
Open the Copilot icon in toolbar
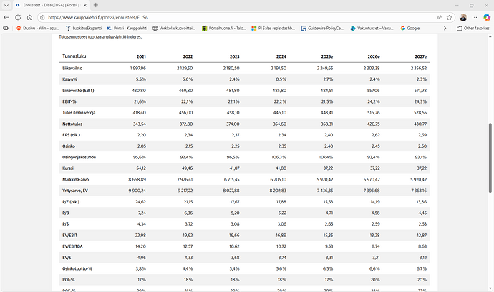point(487,16)
